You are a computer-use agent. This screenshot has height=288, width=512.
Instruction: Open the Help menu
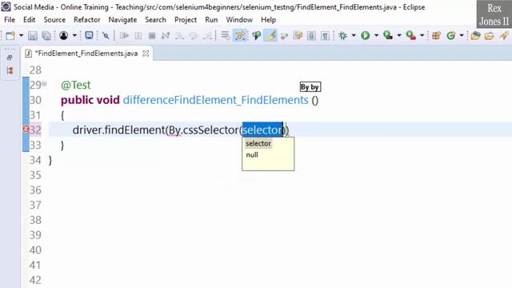click(269, 19)
